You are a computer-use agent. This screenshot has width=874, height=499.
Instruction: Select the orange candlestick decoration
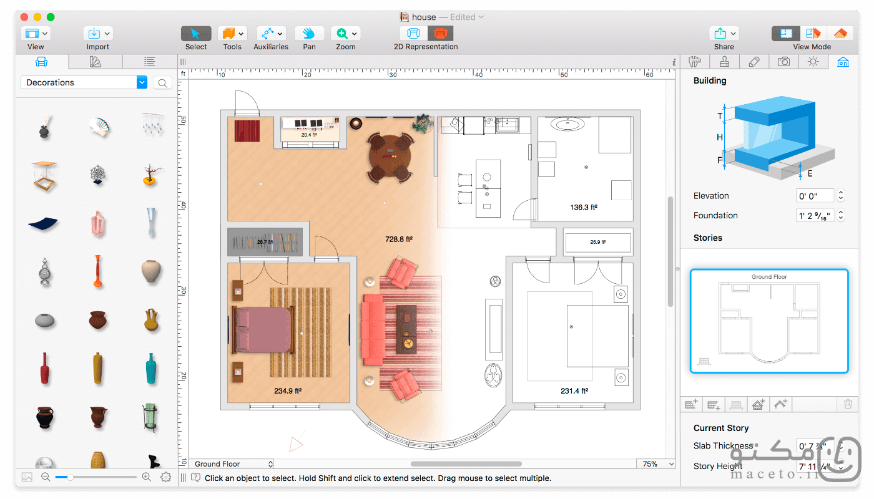click(98, 271)
